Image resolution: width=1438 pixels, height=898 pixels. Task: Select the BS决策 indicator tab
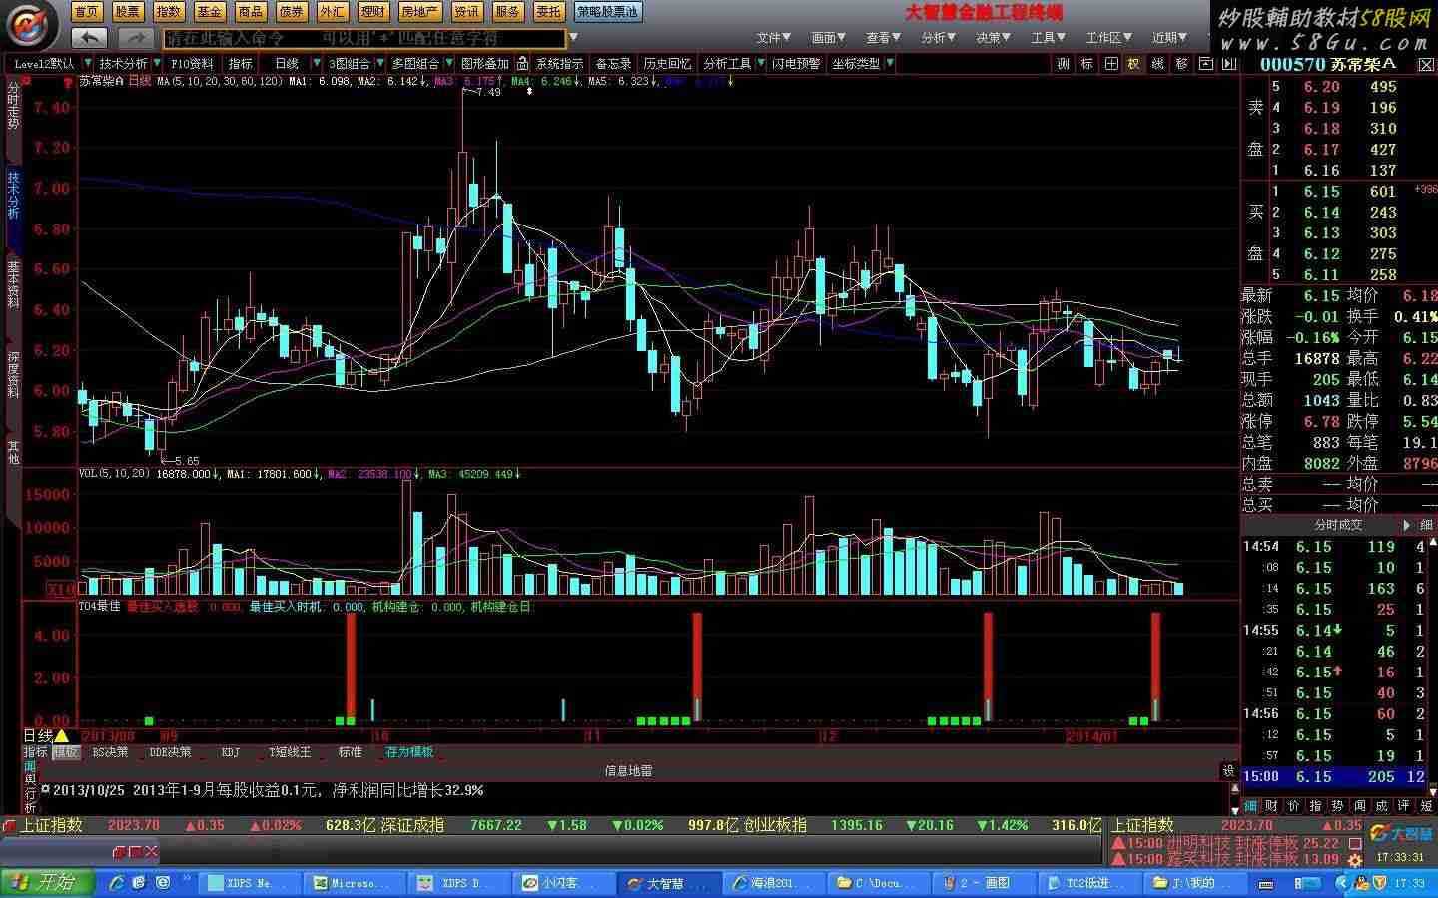click(110, 752)
